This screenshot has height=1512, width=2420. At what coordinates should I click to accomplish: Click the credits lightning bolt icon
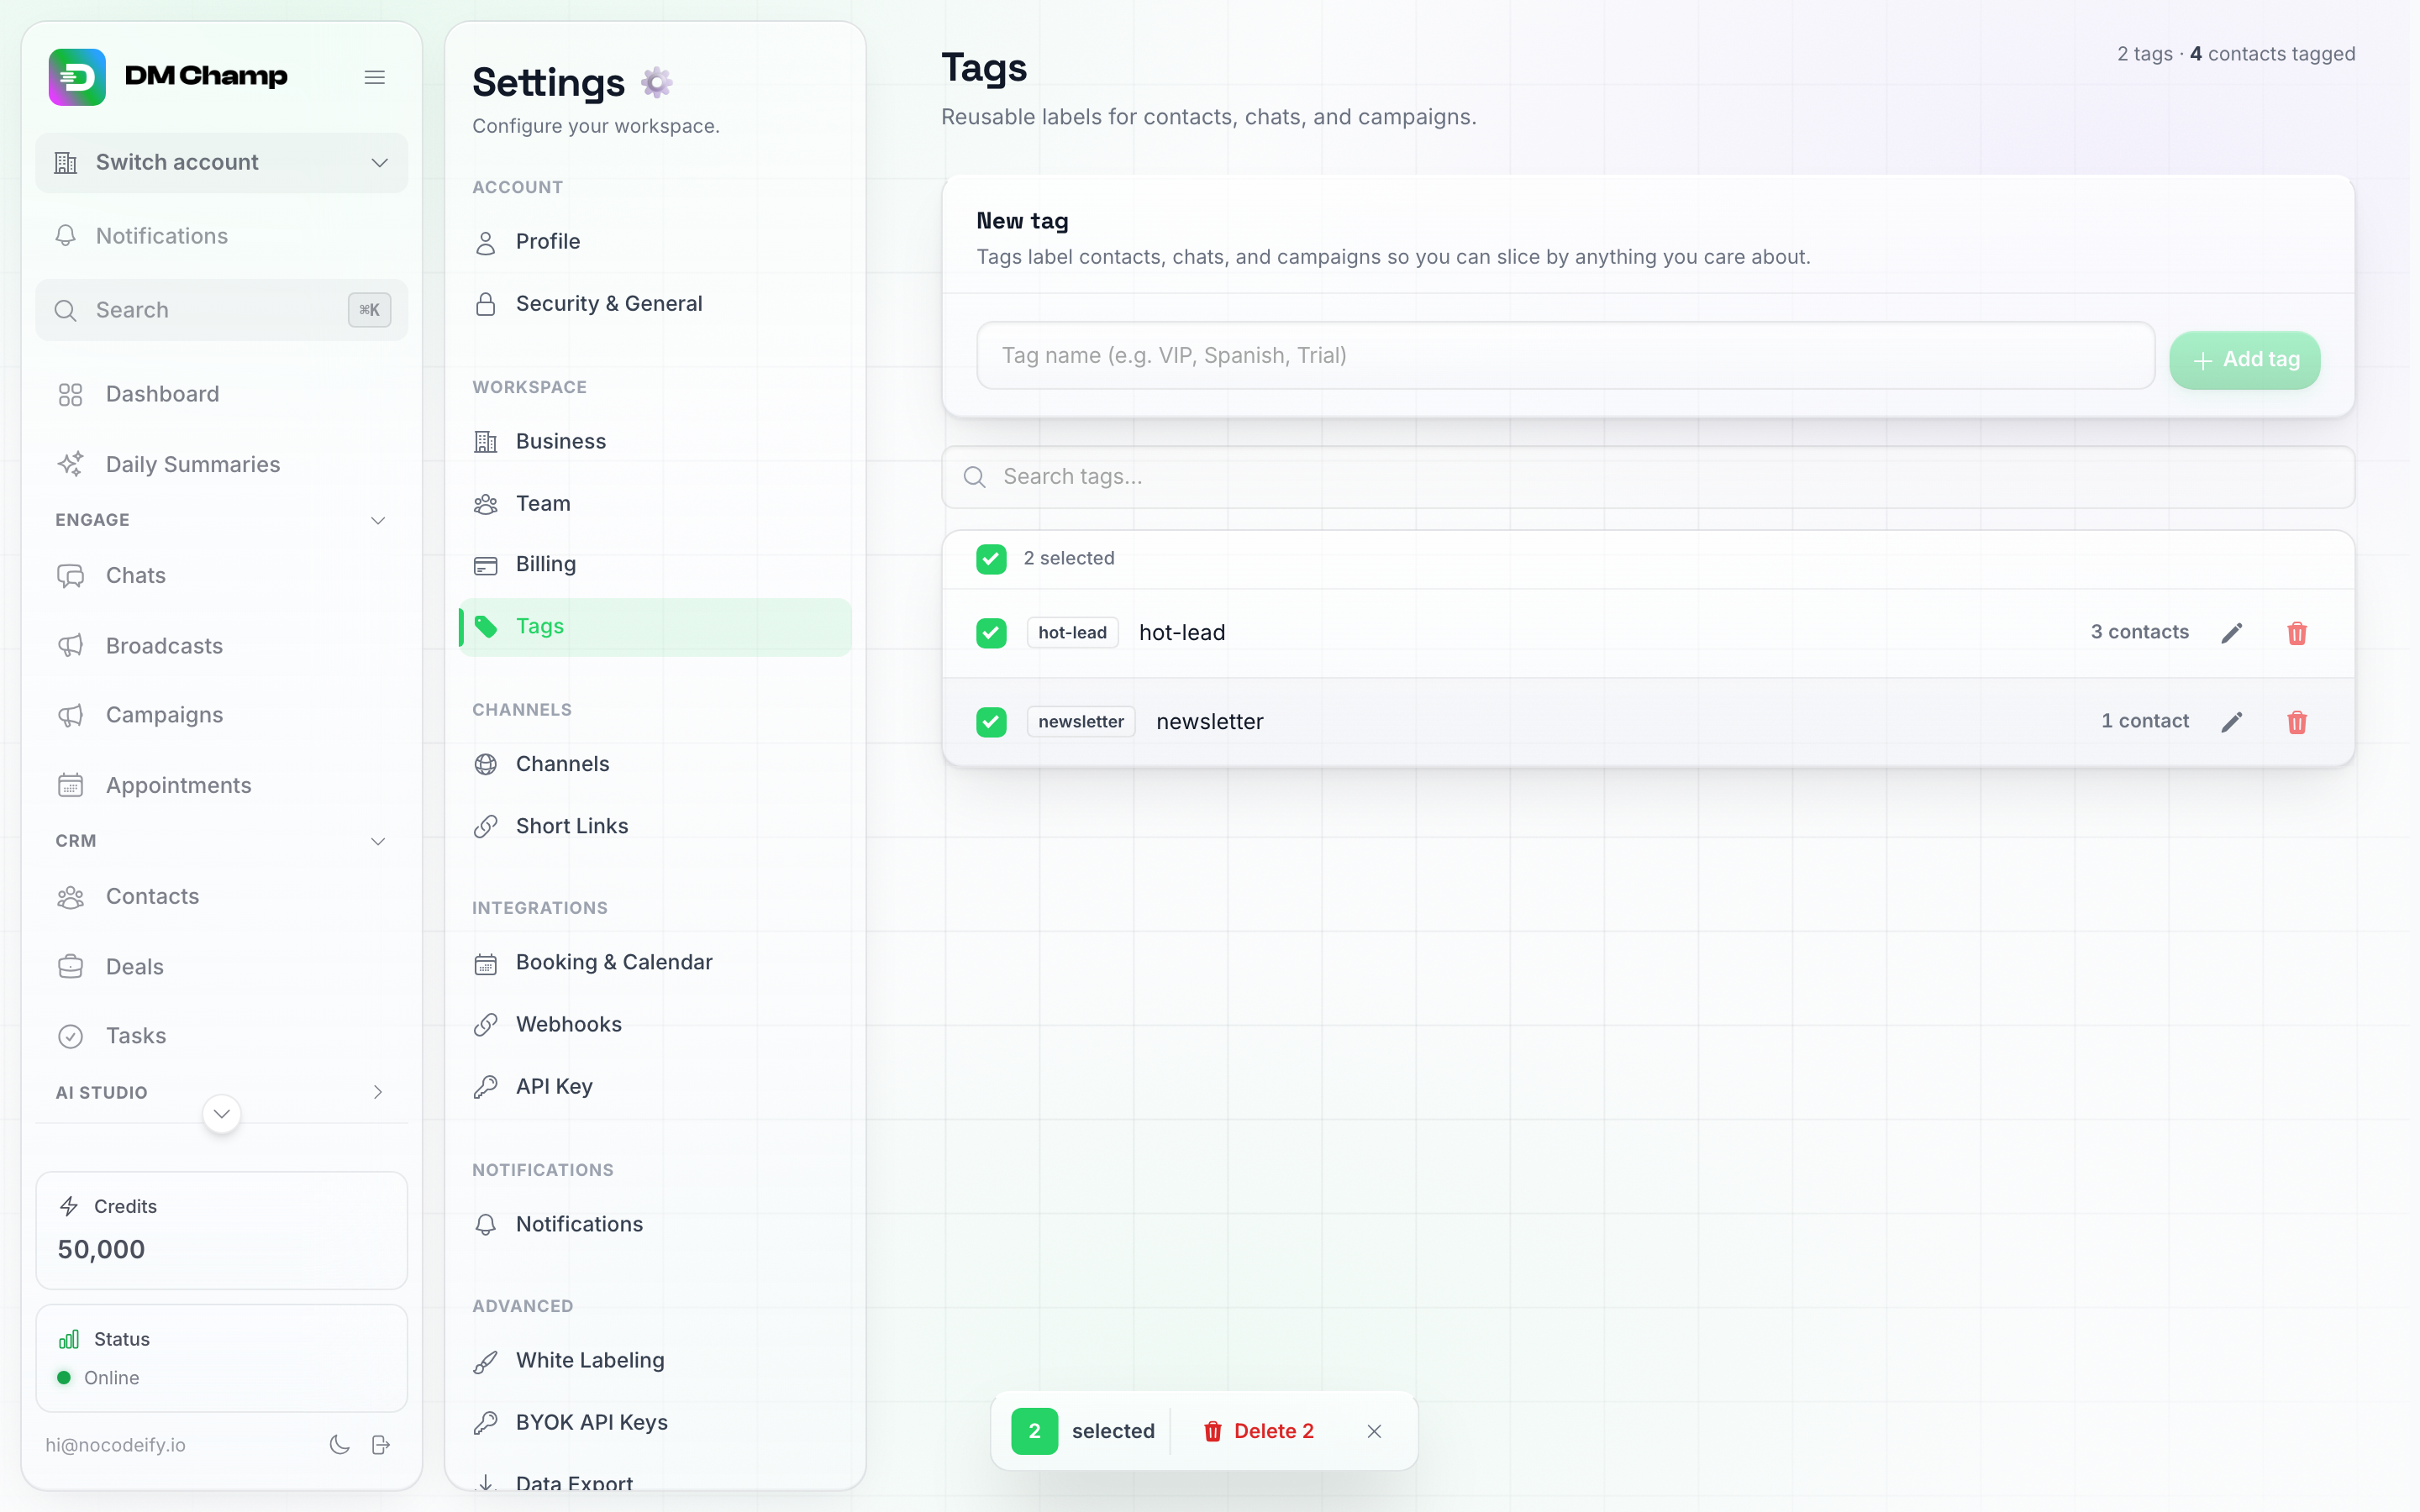(69, 1206)
